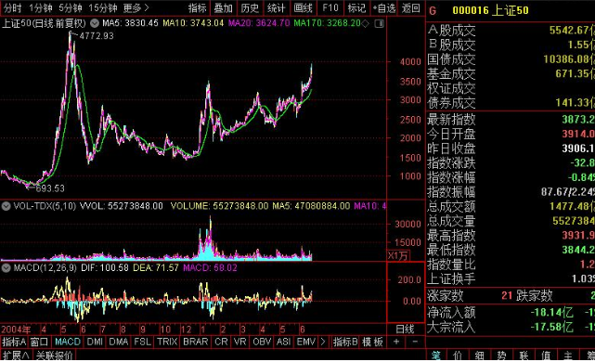
Task: Open 关联报价 related quotes tab
Action: tap(54, 356)
